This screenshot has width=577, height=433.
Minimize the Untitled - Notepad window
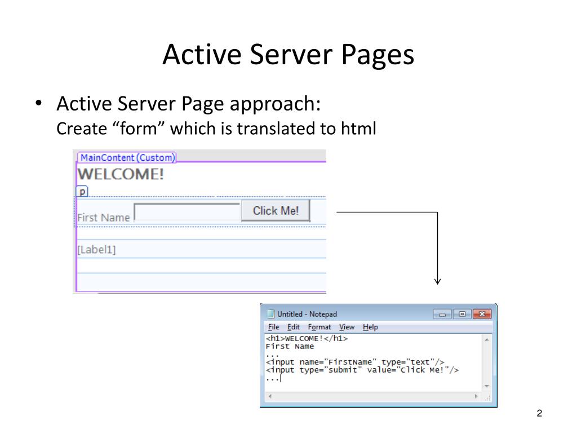[x=442, y=314]
